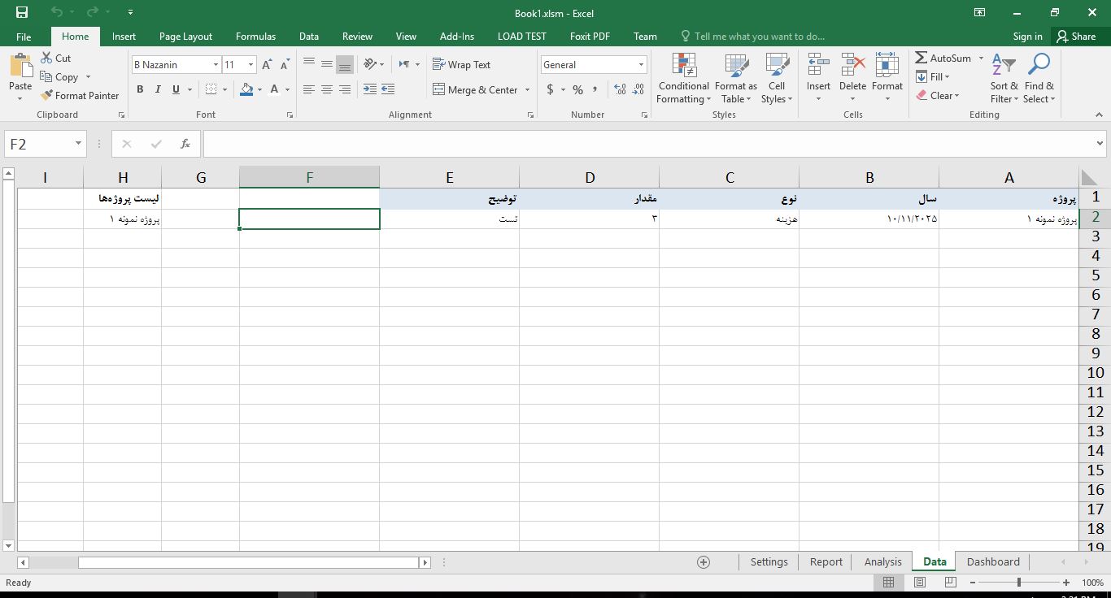Image resolution: width=1111 pixels, height=598 pixels.
Task: Switch to the Insert ribbon tab
Action: (x=124, y=37)
